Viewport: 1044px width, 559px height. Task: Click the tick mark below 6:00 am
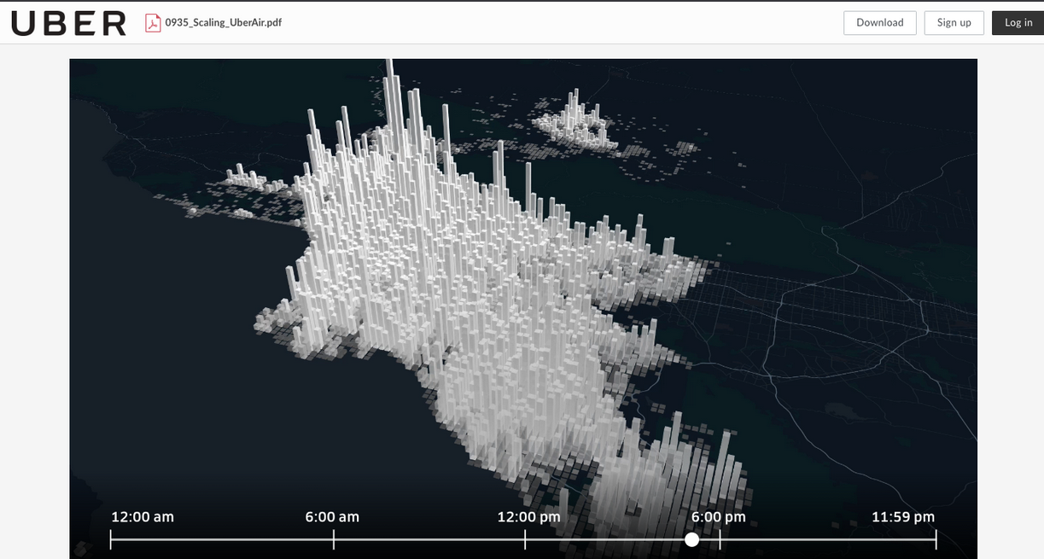tap(334, 539)
